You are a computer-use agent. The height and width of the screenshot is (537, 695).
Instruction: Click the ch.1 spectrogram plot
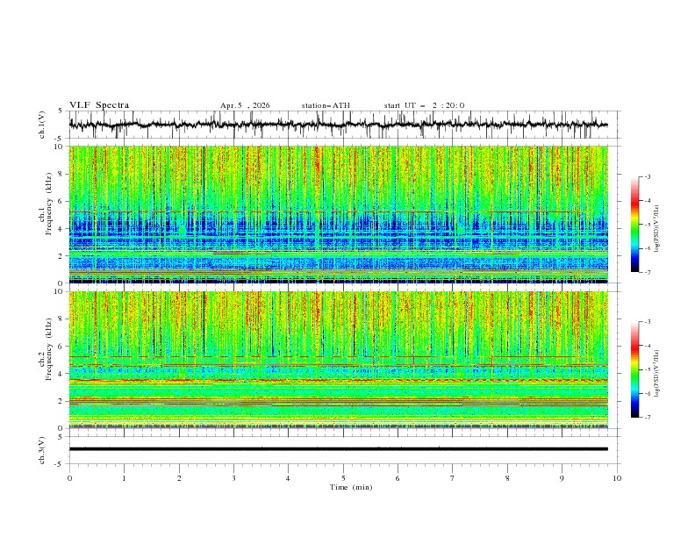coord(339,214)
